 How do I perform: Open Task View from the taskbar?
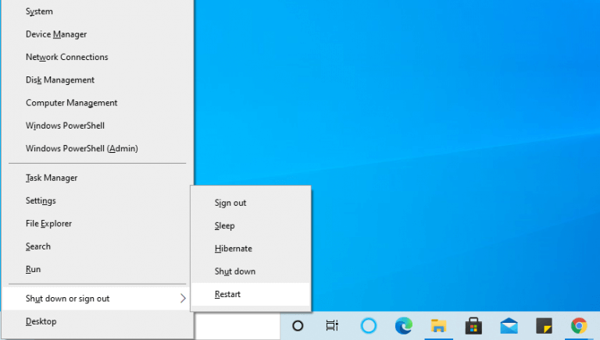click(332, 325)
